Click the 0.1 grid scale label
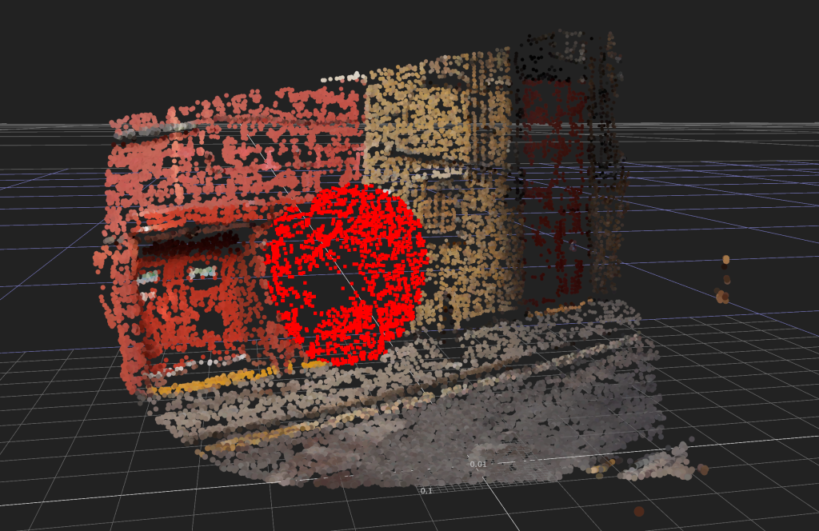Screen dimensions: 819x531 pyautogui.click(x=426, y=490)
